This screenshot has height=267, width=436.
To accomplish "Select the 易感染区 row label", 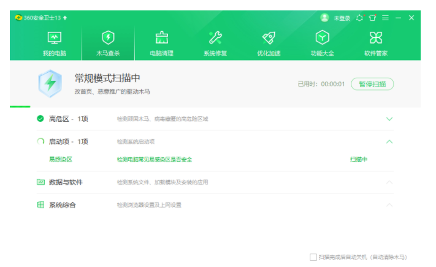I will (61, 159).
